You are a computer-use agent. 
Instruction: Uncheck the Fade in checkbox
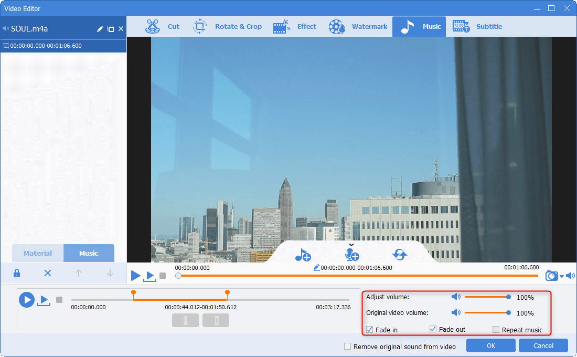point(369,329)
